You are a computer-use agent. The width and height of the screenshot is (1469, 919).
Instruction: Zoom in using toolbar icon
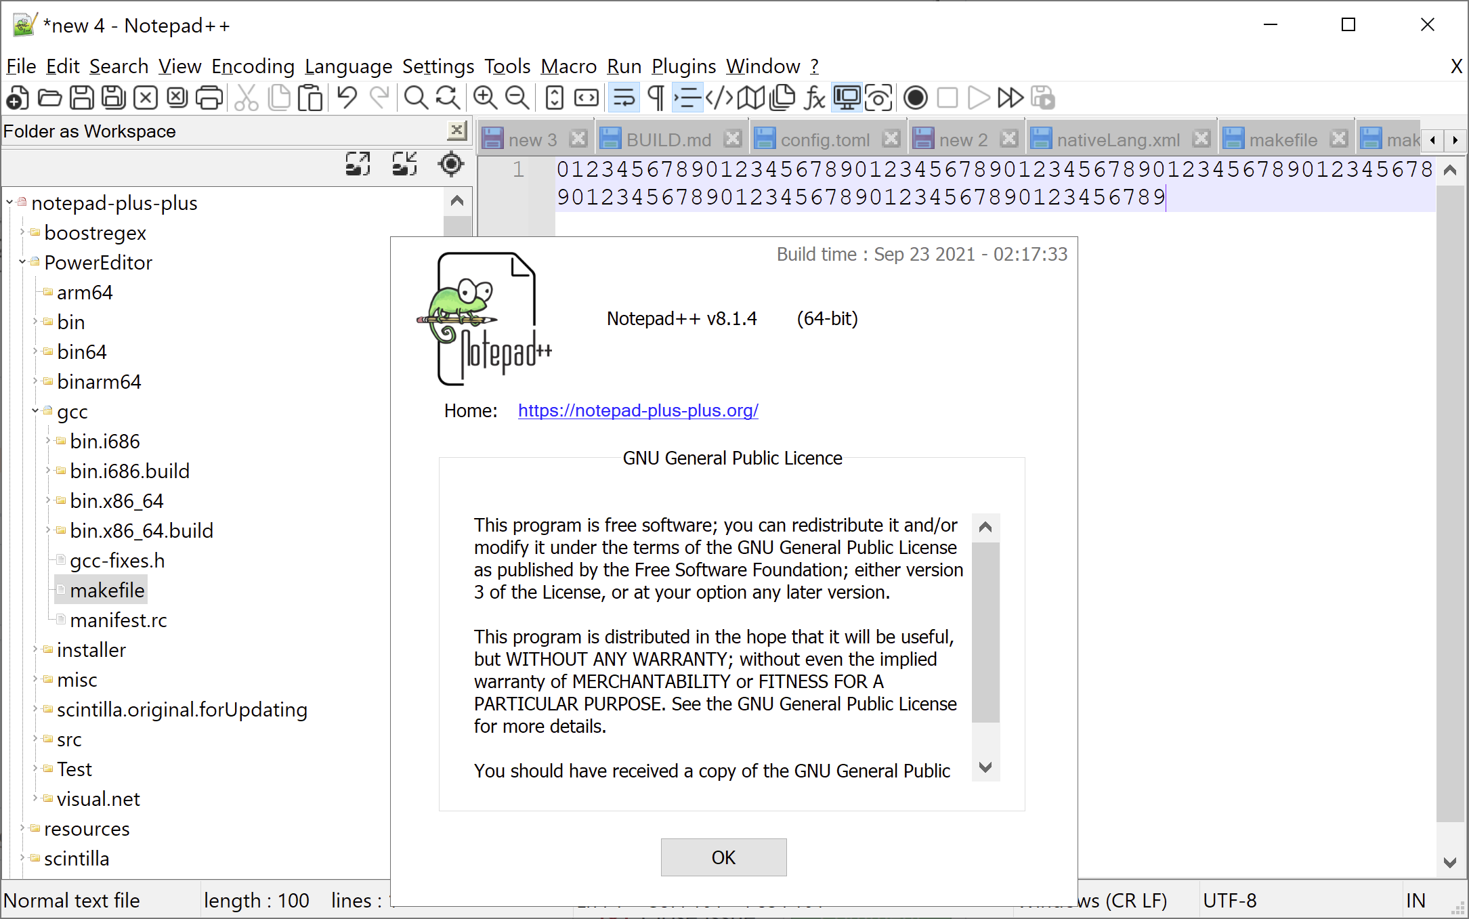(485, 98)
